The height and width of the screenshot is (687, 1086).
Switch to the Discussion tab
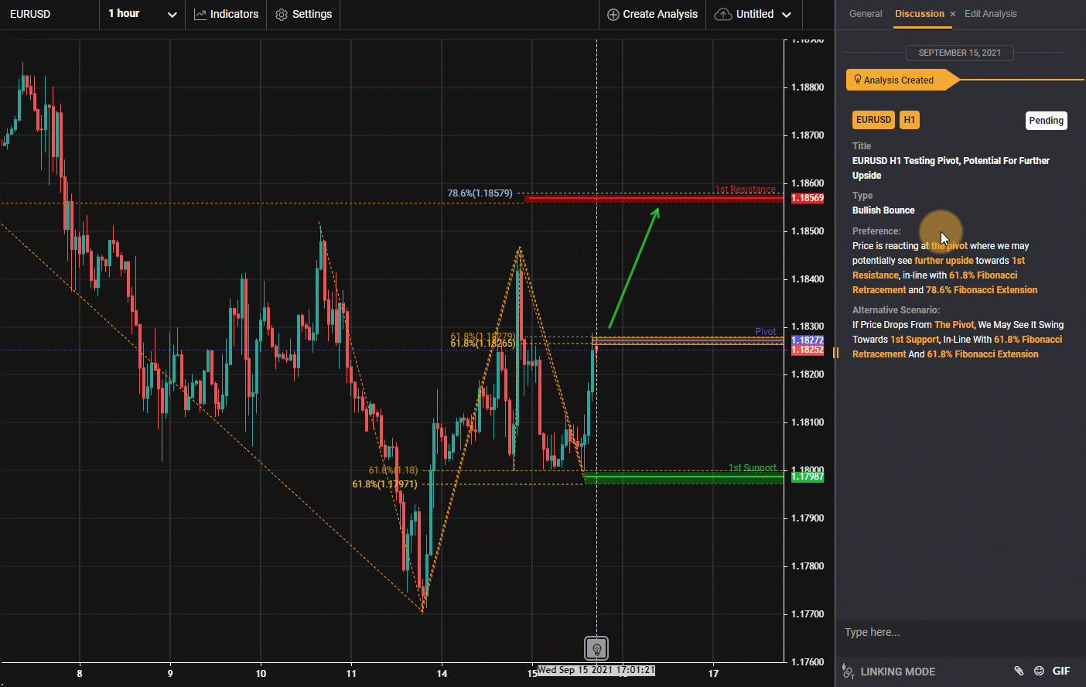[x=919, y=14]
